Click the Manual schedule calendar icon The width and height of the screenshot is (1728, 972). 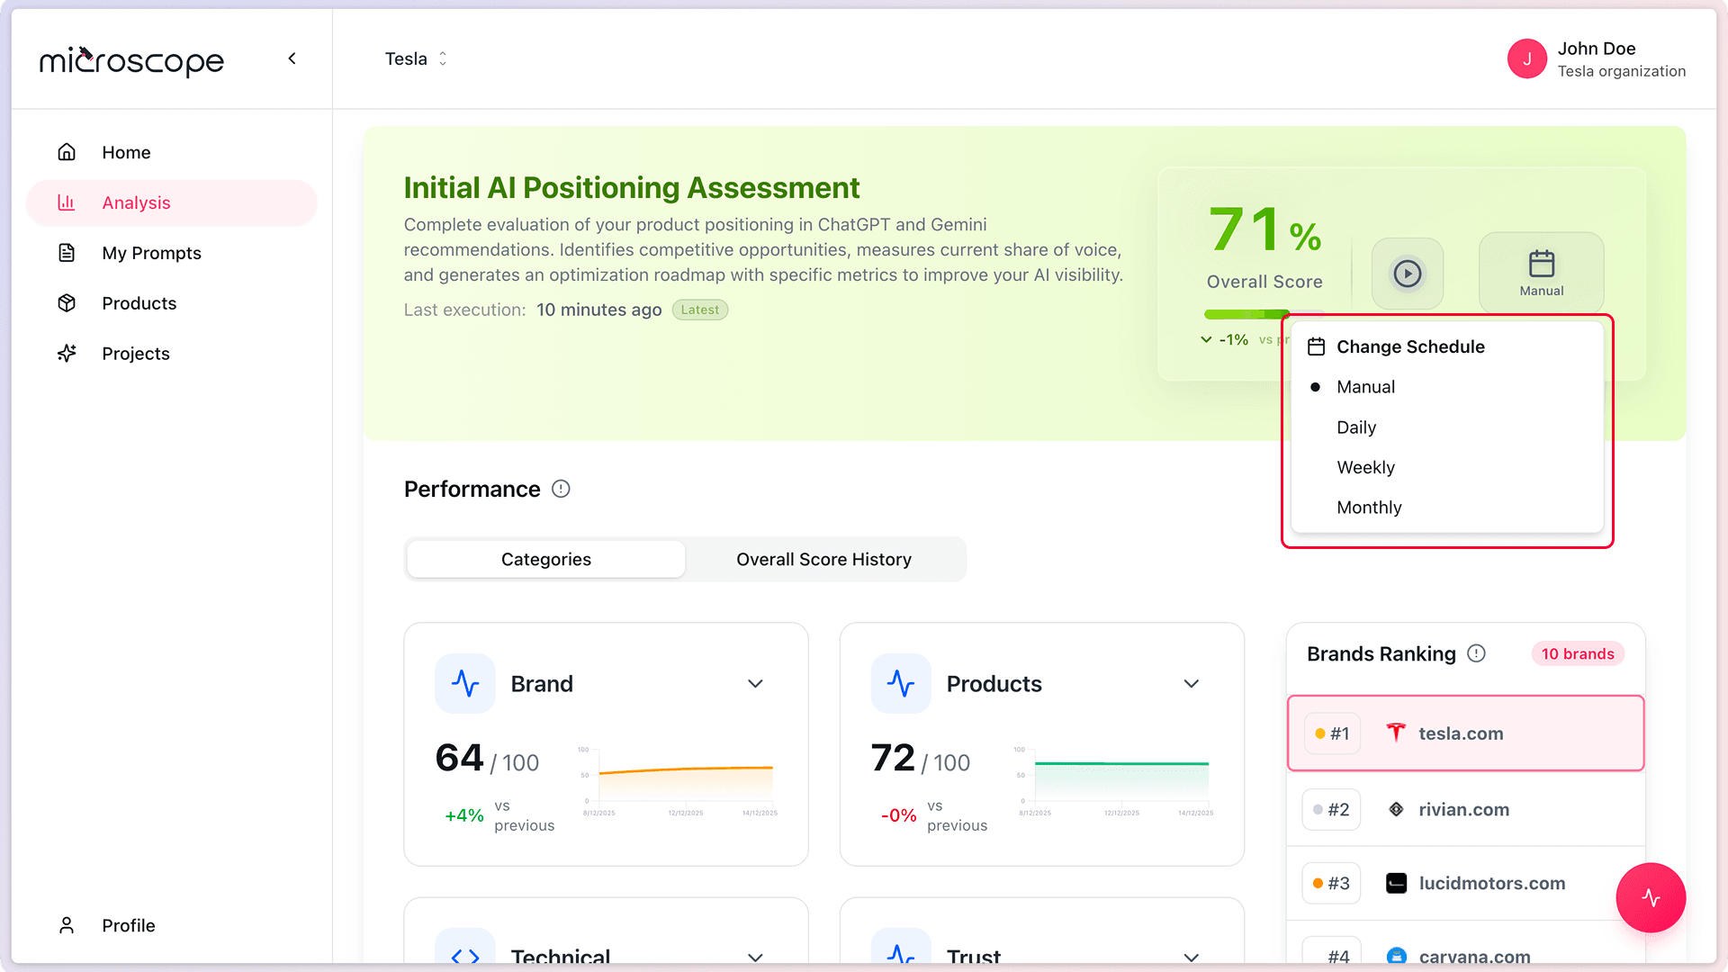[x=1541, y=264]
